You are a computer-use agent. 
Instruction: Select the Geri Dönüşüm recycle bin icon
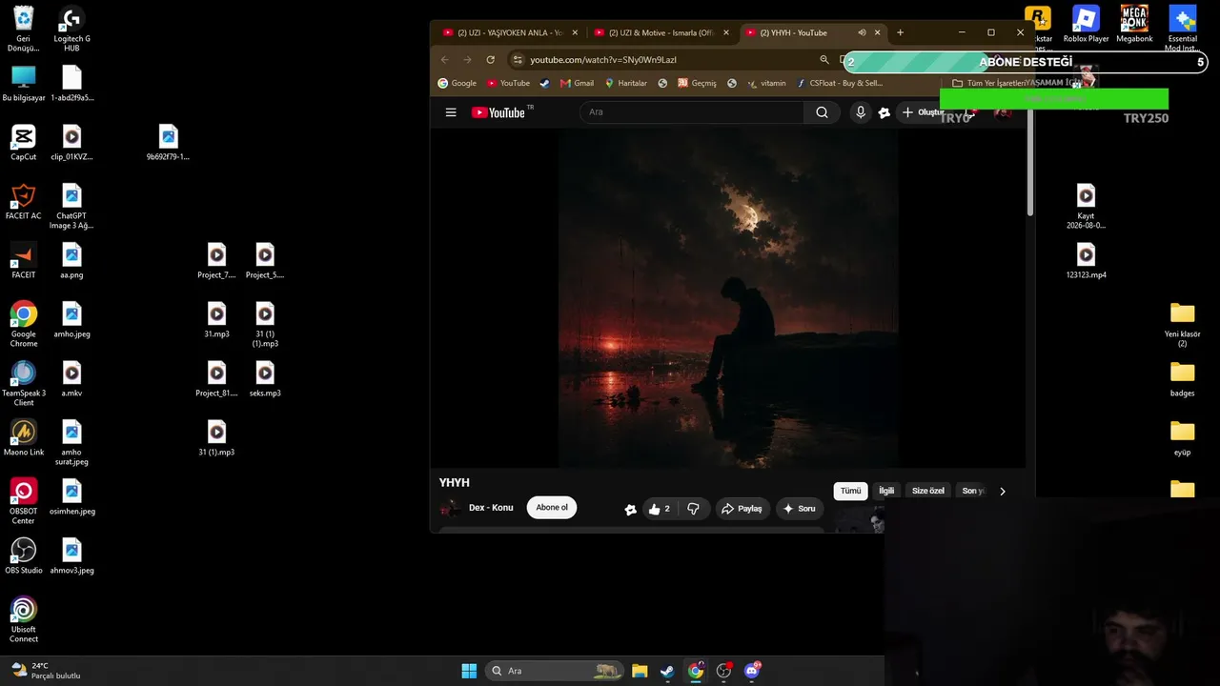point(24,30)
